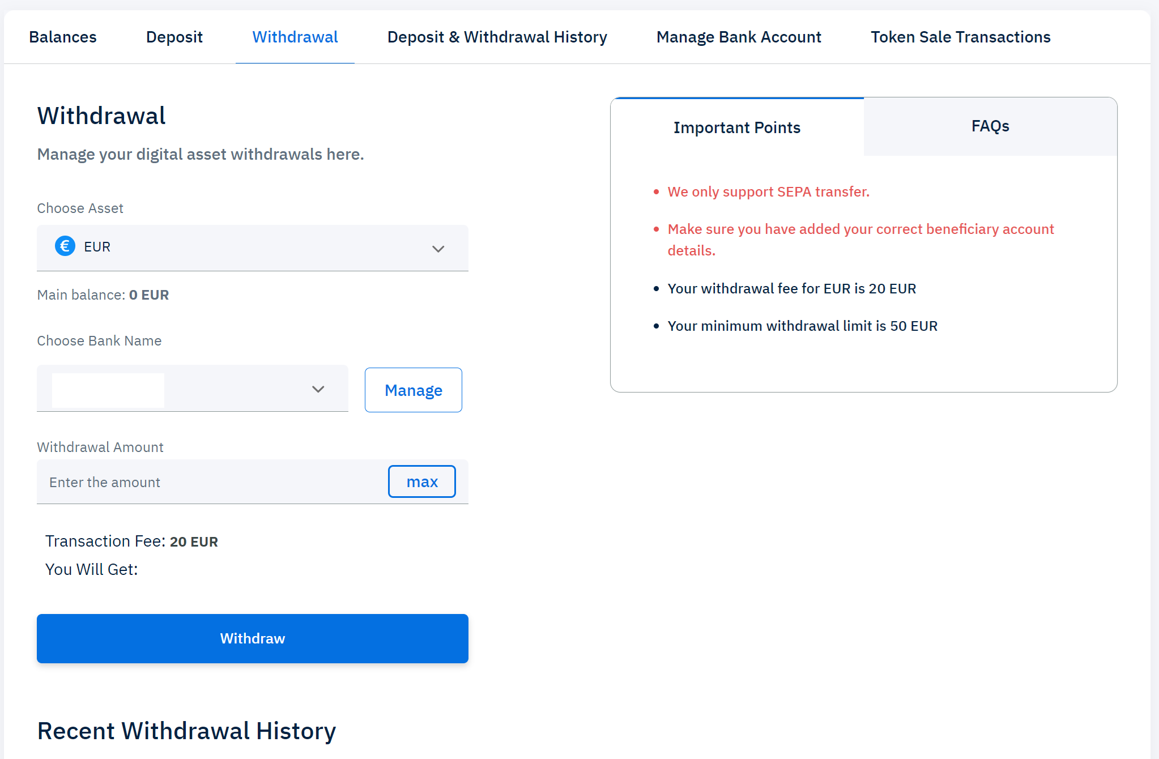Expand the Choose Asset dropdown arrow
Viewport: 1159px width, 759px height.
[x=438, y=249]
